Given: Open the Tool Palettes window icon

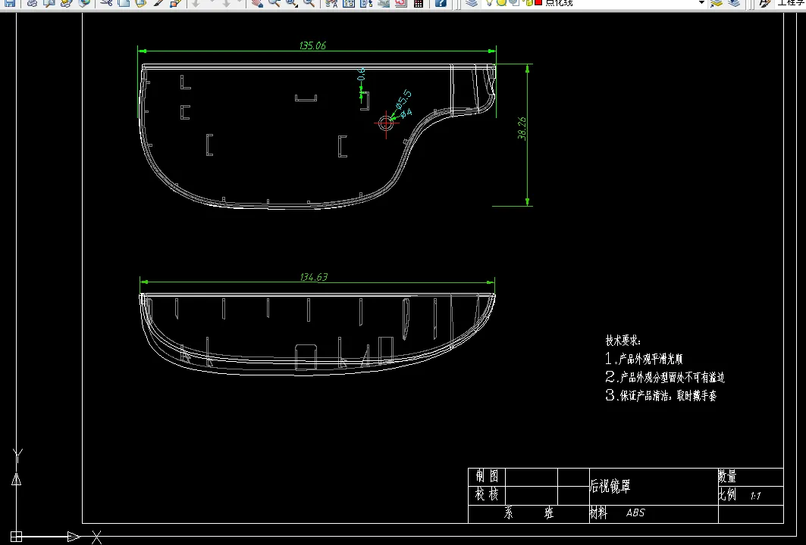Looking at the screenshot, I should click(366, 2).
